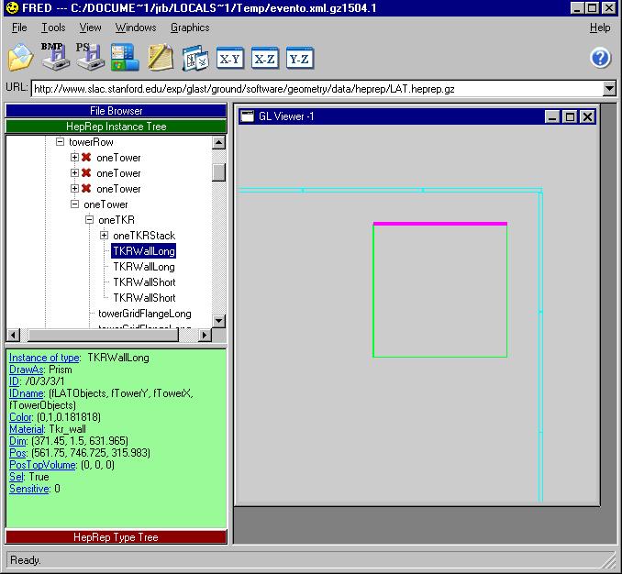622x574 pixels.
Task: Click the Pos attribute link
Action: [x=17, y=453]
